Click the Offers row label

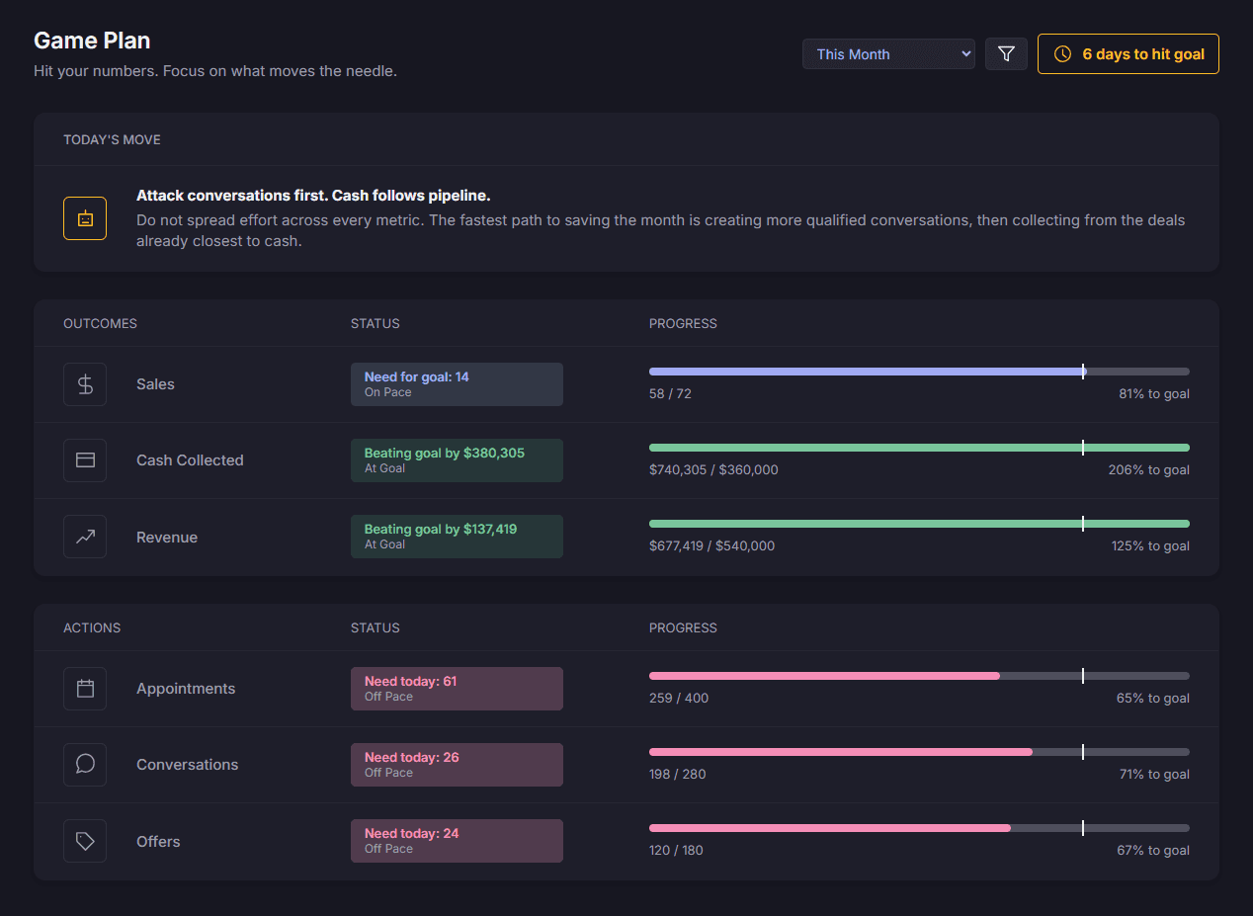coord(158,842)
